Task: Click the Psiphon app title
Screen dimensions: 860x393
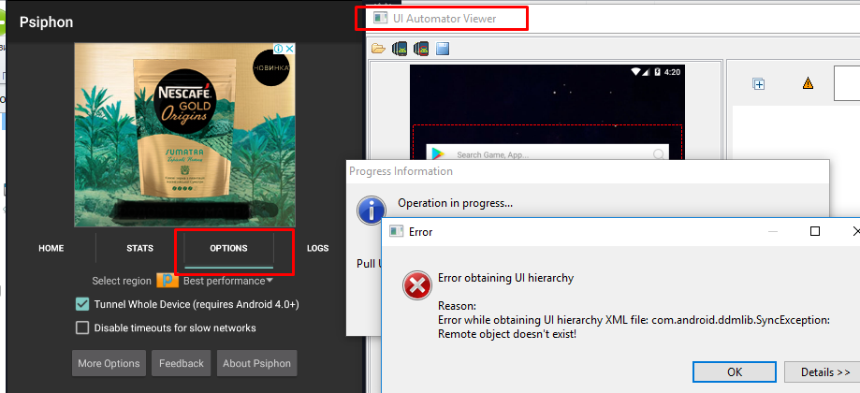Action: pos(46,22)
